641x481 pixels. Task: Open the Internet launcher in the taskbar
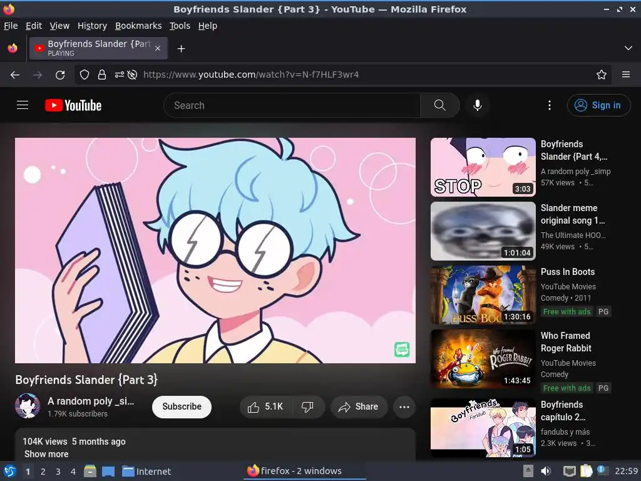[146, 471]
